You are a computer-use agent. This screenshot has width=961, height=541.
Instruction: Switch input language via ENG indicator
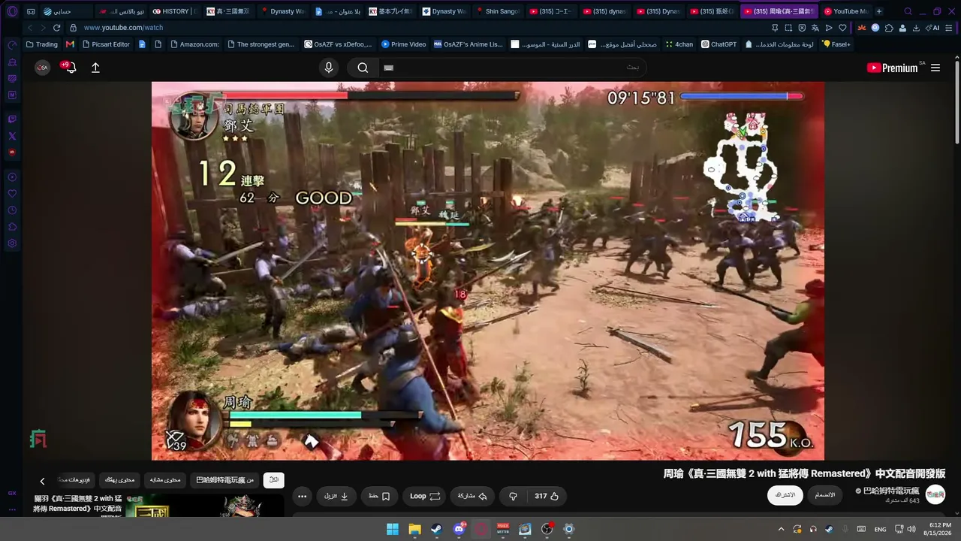coord(880,529)
